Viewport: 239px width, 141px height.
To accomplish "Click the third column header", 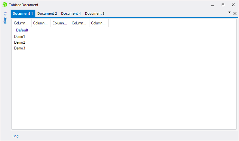I will 60,23.
